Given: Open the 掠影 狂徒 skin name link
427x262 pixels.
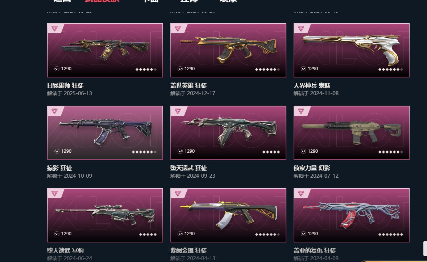Looking at the screenshot, I should pyautogui.click(x=60, y=168).
